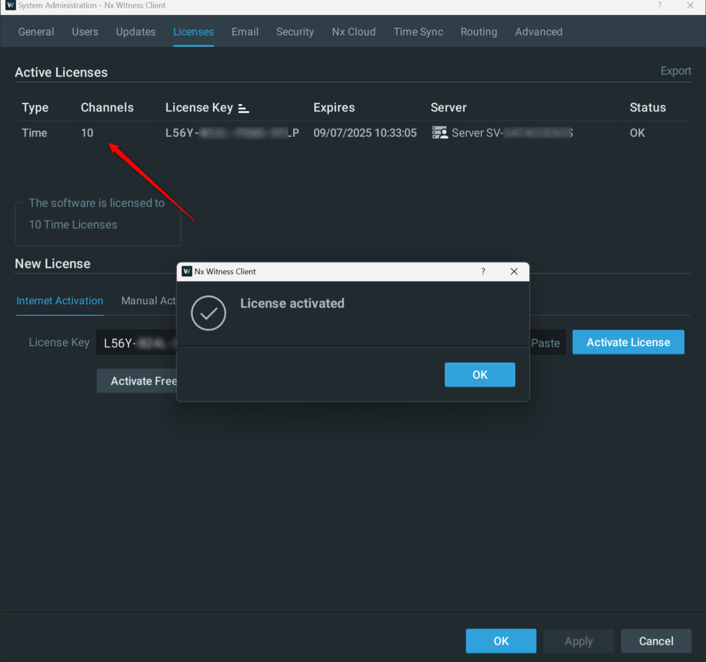Click the Nx Witness icon in the dialog title bar
Viewport: 706px width, 662px height.
[187, 271]
